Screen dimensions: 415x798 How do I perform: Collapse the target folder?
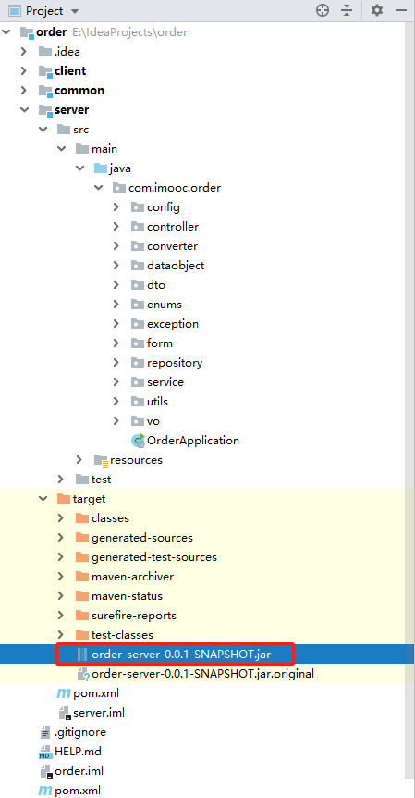(x=43, y=499)
